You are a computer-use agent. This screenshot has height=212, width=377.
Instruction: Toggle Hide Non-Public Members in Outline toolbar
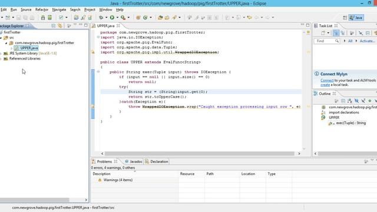pyautogui.click(x=370, y=101)
